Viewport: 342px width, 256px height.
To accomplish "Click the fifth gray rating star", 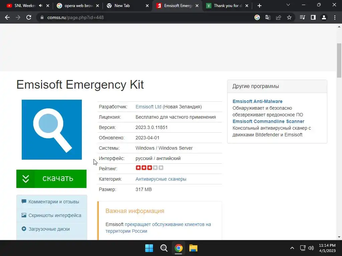I will [161, 168].
